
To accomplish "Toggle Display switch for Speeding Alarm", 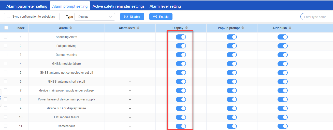I will tap(181, 37).
